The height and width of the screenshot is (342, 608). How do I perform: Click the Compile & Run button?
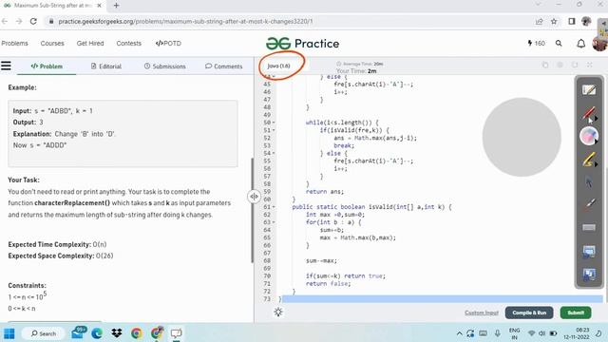coord(529,313)
